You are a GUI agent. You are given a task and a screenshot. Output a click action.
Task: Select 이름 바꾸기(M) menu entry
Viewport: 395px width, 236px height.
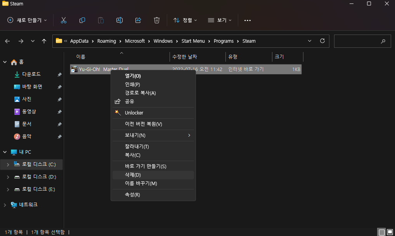point(153,184)
